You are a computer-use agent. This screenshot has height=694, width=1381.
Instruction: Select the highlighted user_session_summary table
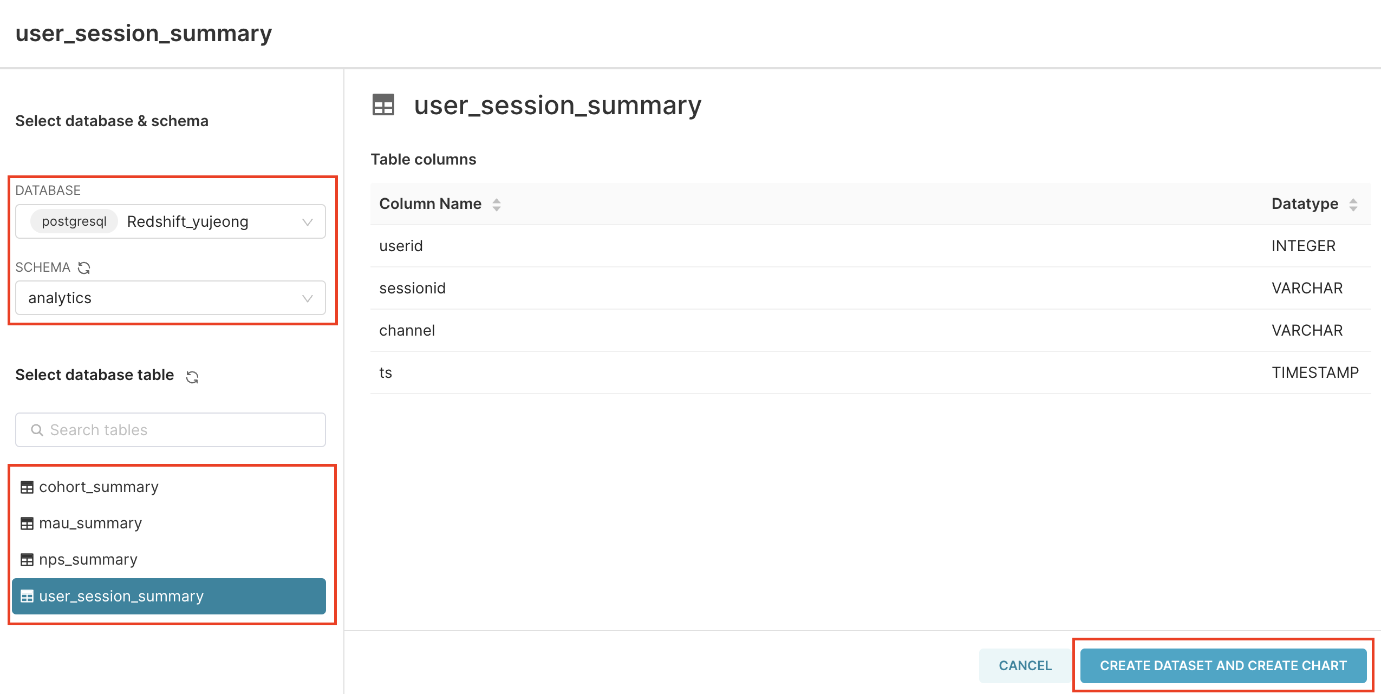point(169,596)
